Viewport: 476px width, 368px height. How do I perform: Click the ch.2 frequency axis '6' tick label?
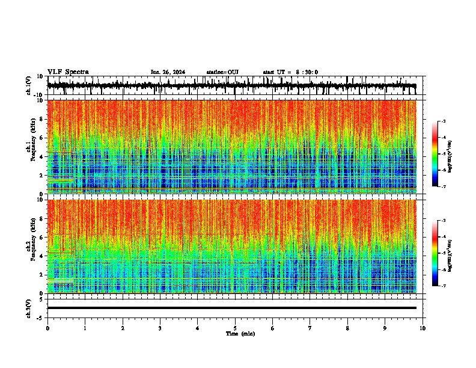click(42, 238)
